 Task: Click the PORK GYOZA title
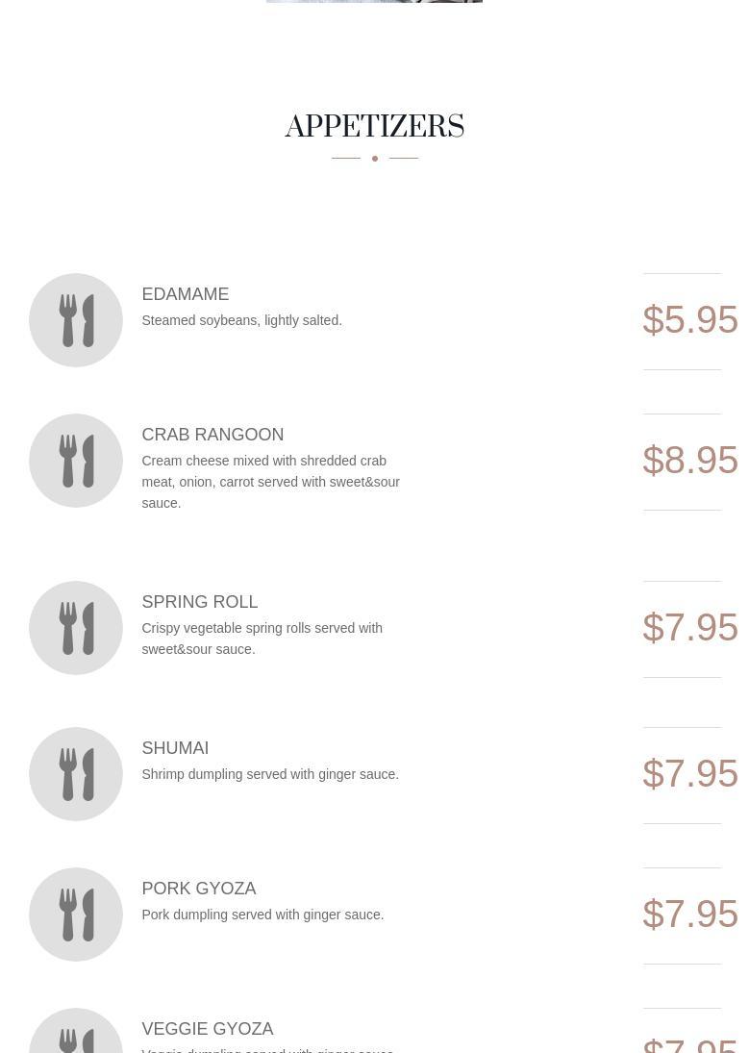199,889
